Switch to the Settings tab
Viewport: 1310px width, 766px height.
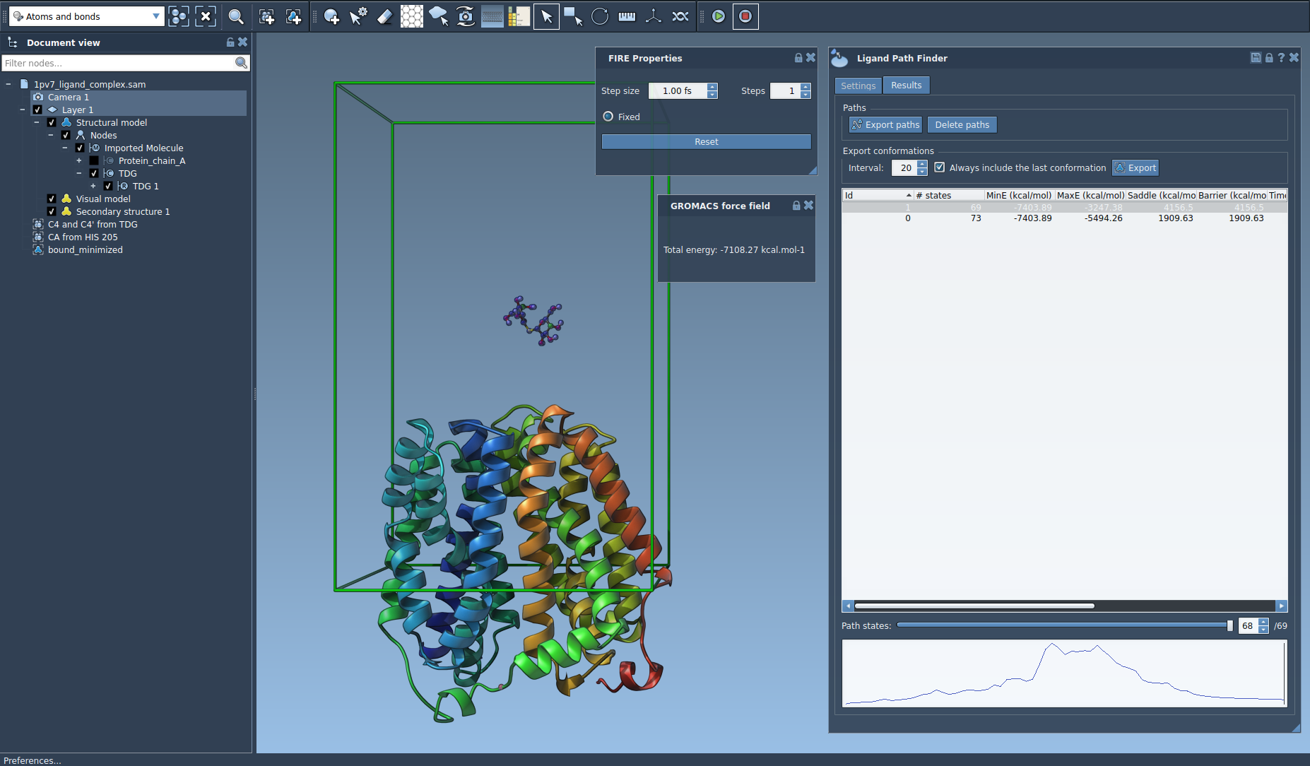click(x=858, y=86)
